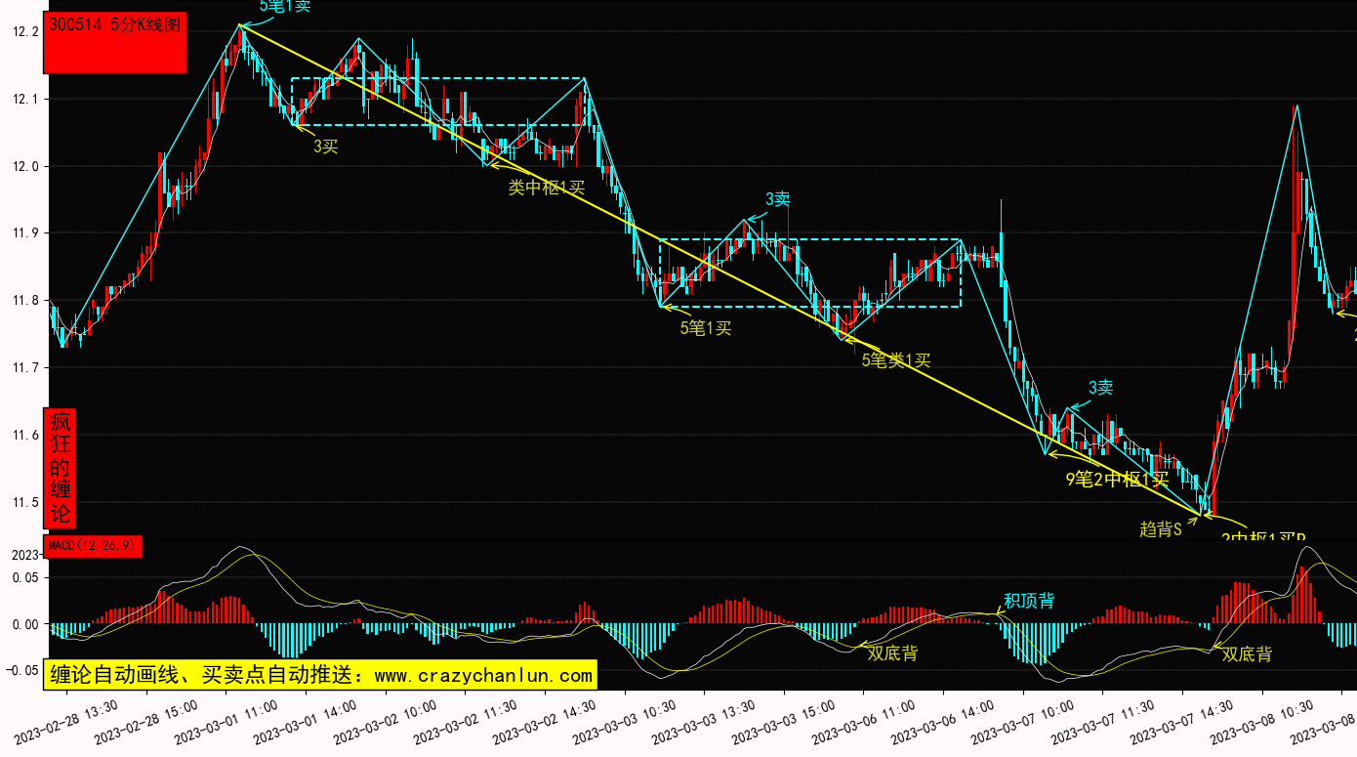Select the MACD(12,26,9) indicator label

pyautogui.click(x=92, y=546)
